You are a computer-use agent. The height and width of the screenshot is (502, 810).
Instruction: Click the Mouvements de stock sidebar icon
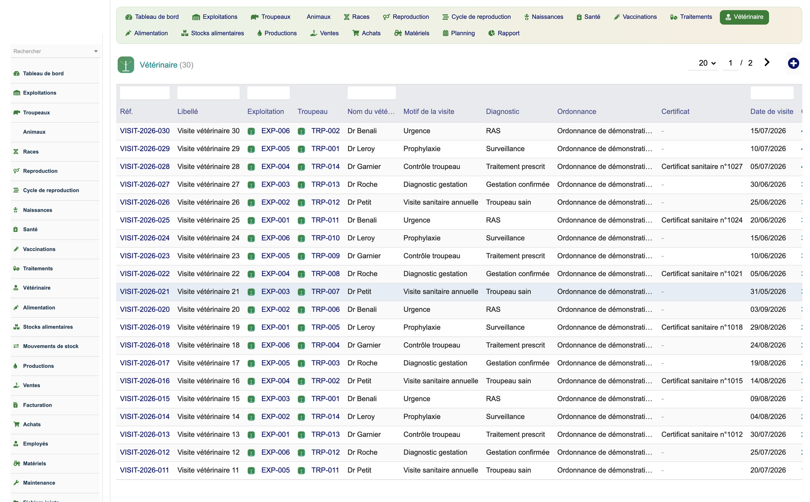pos(16,346)
